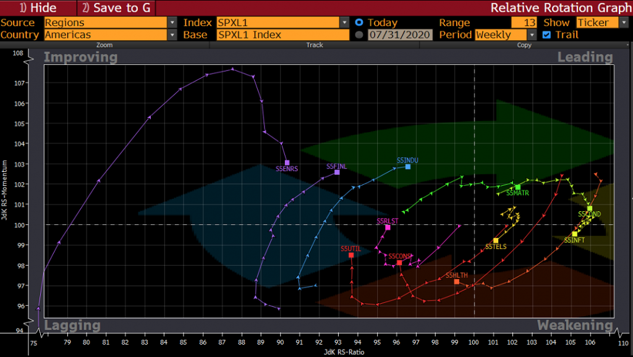Select the S5UTIL red square marker
The width and height of the screenshot is (633, 357).
[x=351, y=255]
